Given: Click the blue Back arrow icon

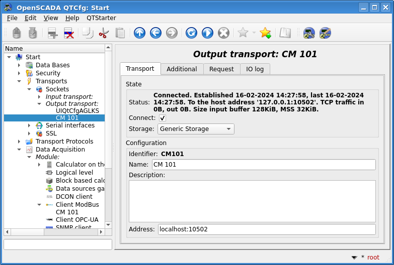Looking at the screenshot, I should coord(156,33).
